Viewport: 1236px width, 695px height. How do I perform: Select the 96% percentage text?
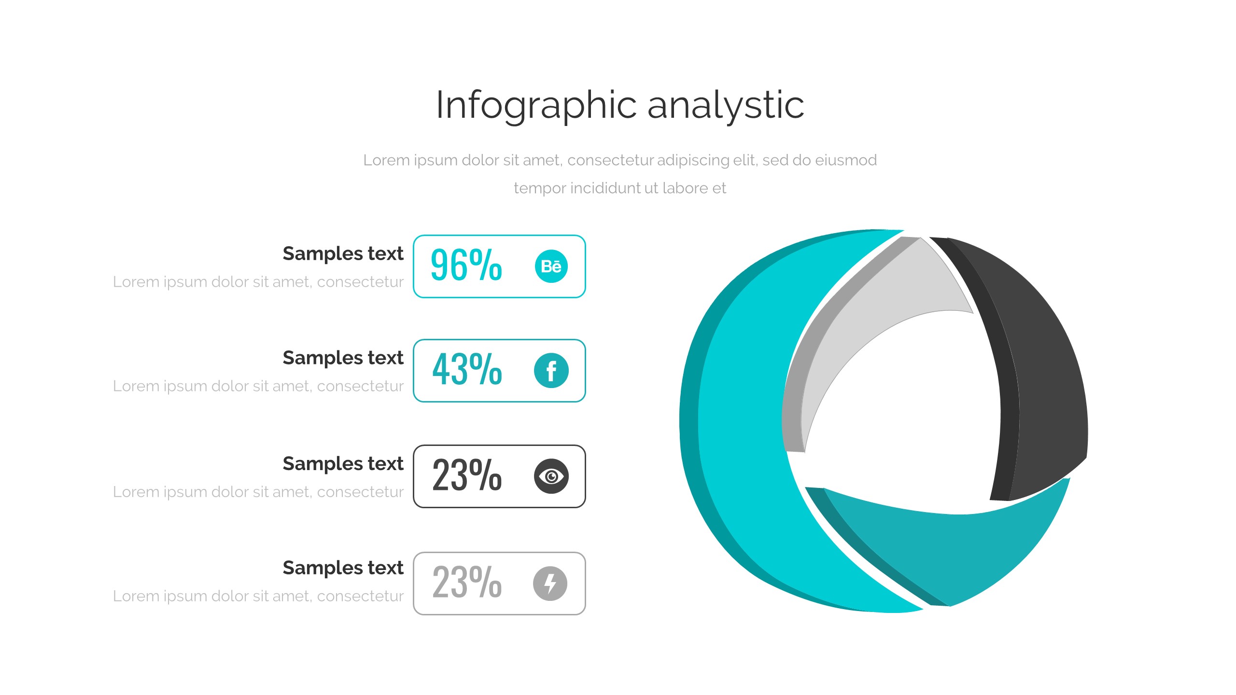(x=466, y=265)
